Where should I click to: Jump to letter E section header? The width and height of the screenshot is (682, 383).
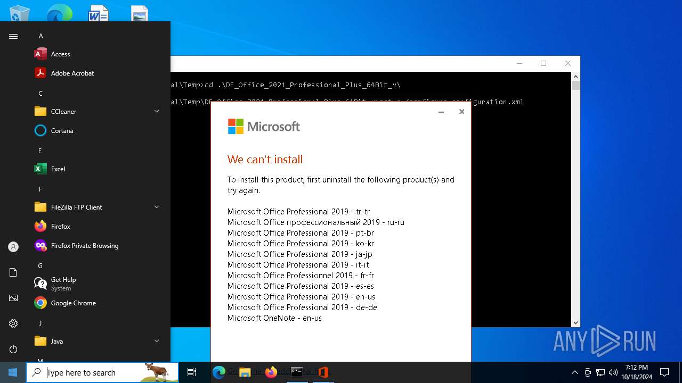coord(40,151)
